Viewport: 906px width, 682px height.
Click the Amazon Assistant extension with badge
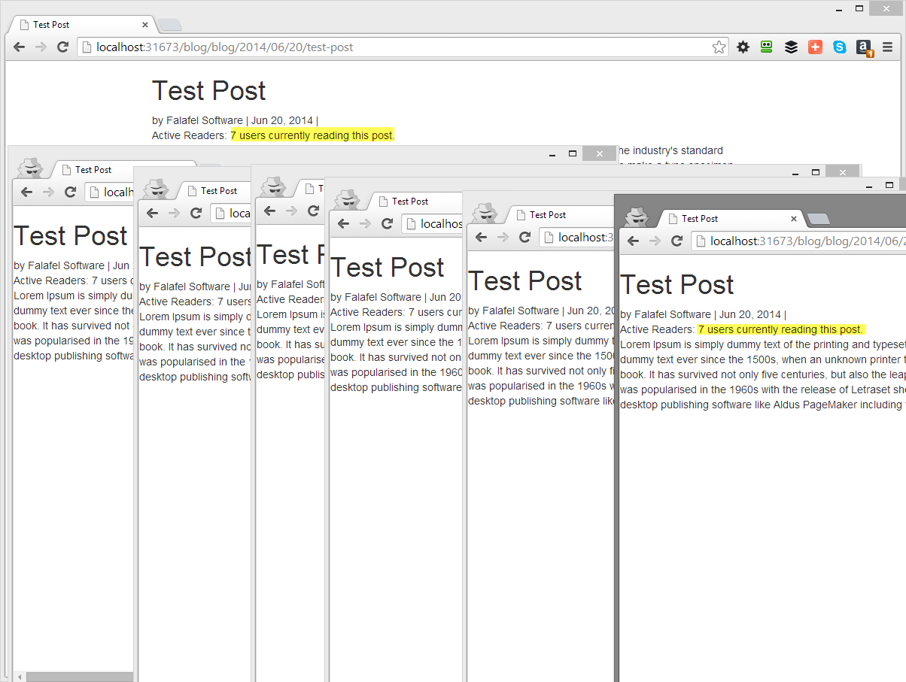click(x=864, y=47)
